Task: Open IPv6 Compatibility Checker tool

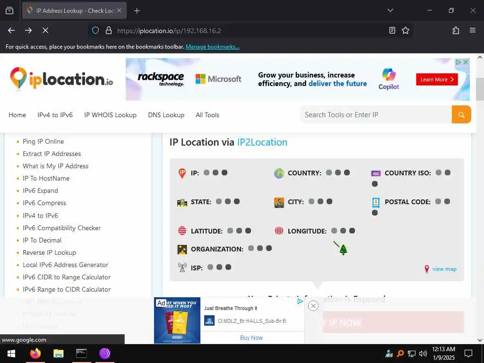Action: 62,228
